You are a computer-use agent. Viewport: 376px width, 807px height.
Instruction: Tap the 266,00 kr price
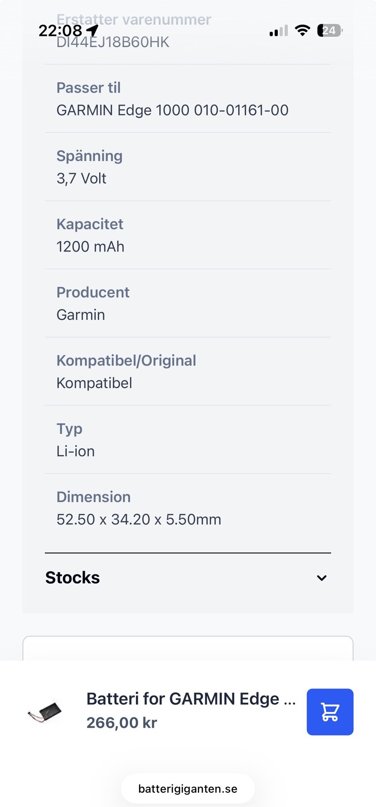[122, 723]
